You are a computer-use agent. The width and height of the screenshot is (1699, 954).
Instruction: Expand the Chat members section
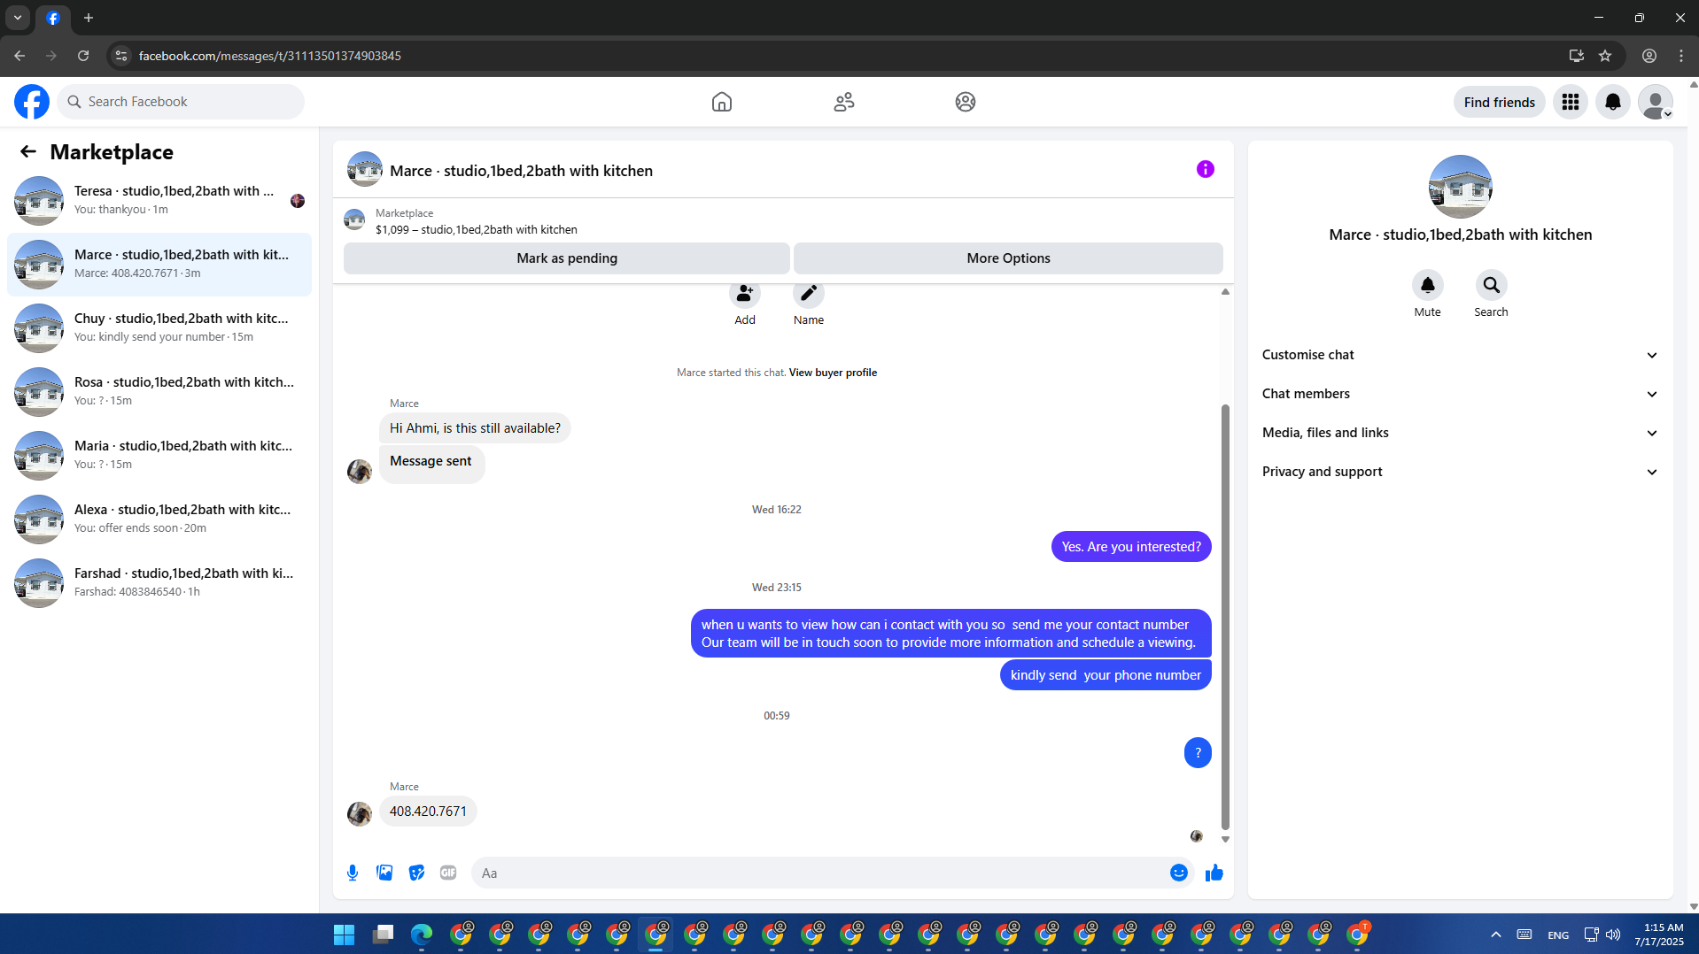tap(1461, 394)
